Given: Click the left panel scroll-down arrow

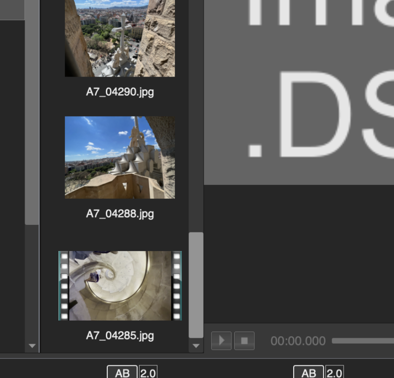Looking at the screenshot, I should pos(32,346).
